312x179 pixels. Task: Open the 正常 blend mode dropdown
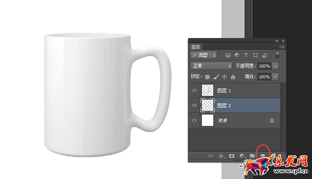211,66
